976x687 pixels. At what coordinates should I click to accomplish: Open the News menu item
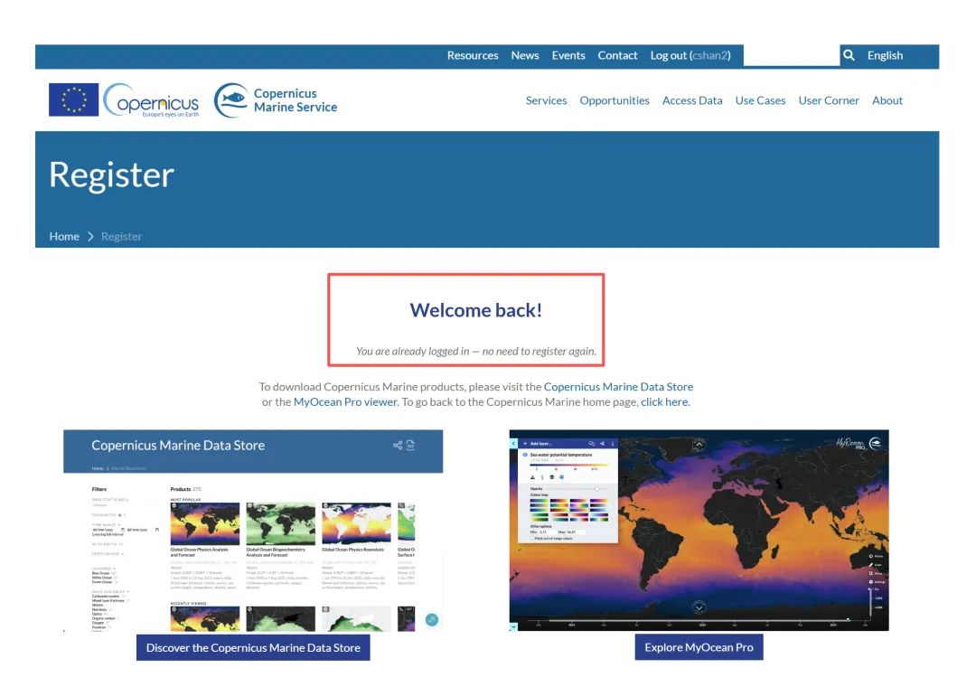pyautogui.click(x=525, y=55)
